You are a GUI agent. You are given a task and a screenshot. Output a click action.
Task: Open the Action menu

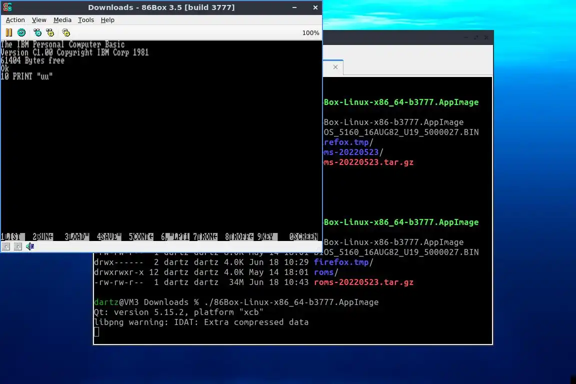click(x=15, y=20)
